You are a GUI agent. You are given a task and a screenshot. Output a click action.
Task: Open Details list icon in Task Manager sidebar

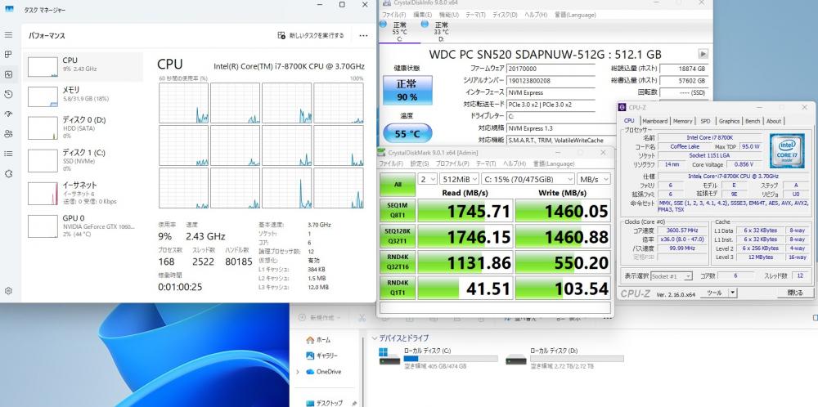tap(8, 154)
